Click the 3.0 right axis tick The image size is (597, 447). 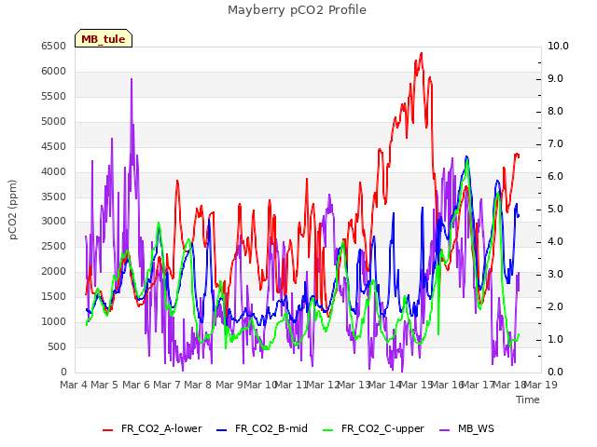coord(556,274)
